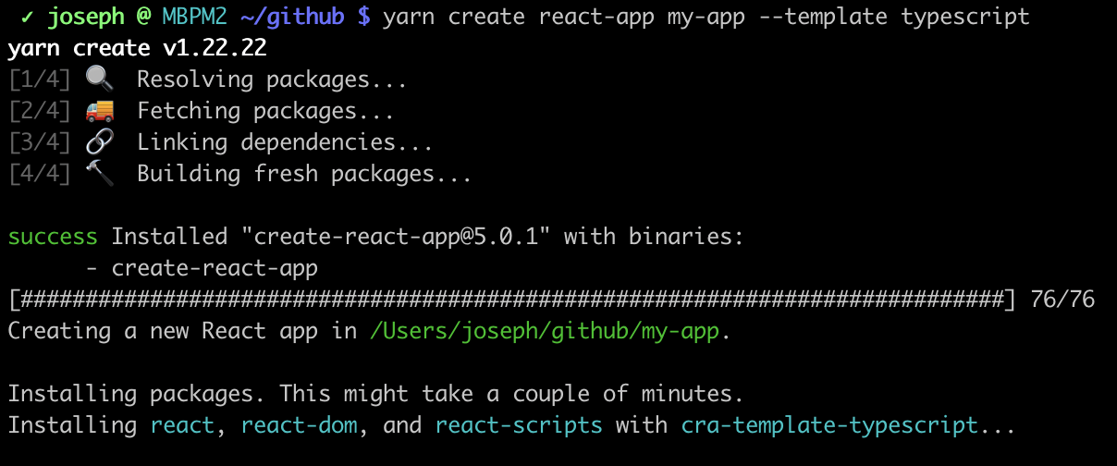Click the [4/4] step indicator
This screenshot has width=1117, height=466.
tap(40, 174)
